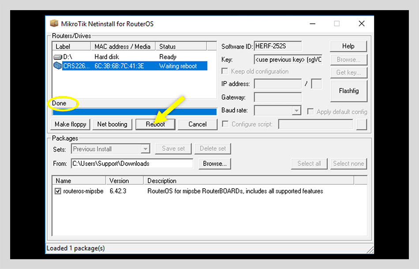The image size is (419, 269).
Task: Click the Select none packages button
Action: coord(348,164)
